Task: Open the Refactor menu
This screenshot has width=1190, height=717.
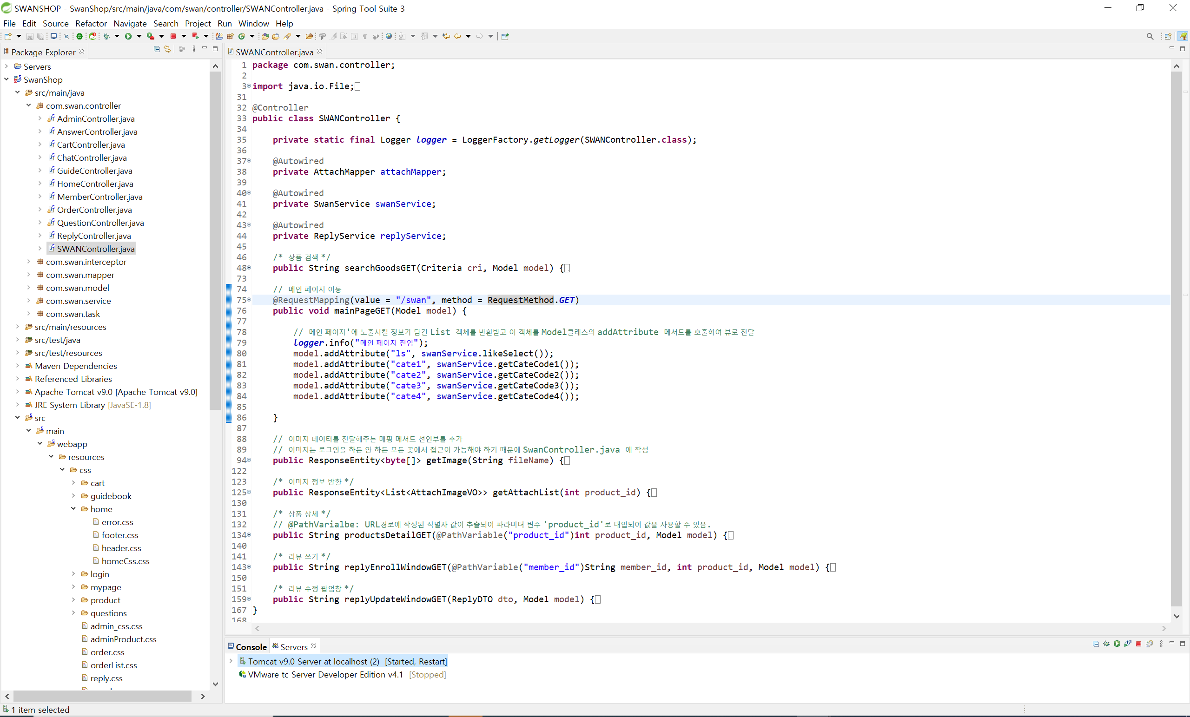Action: (x=91, y=23)
